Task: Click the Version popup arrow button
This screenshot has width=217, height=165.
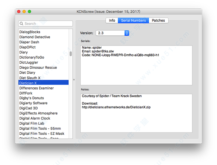Action: (127, 33)
